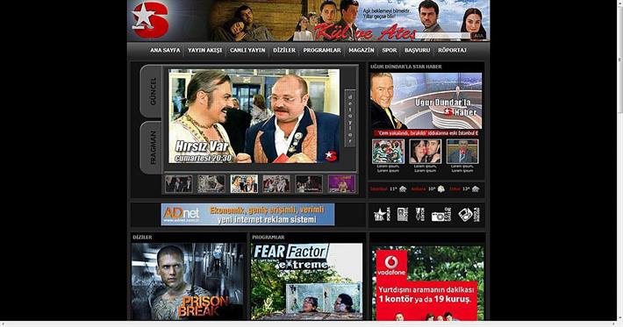This screenshot has width=623, height=327.
Task: Go to ANA SAYFA in the navigation bar
Action: [x=165, y=50]
